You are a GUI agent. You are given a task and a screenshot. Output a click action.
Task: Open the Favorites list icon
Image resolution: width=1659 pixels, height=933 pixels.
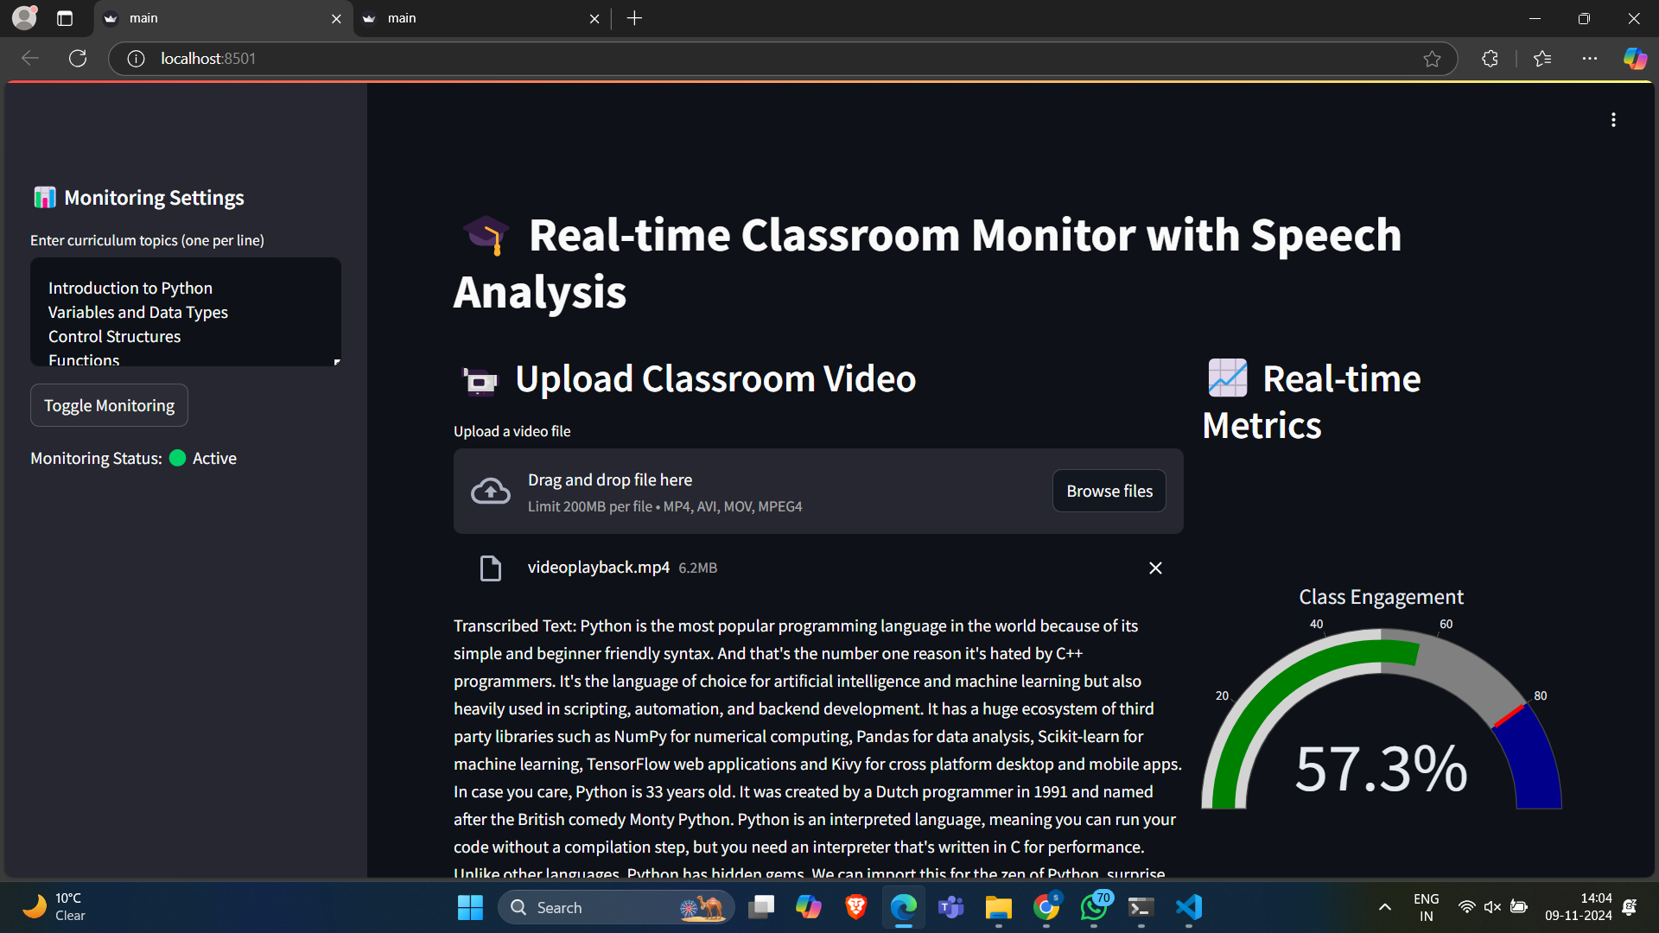[x=1542, y=58]
